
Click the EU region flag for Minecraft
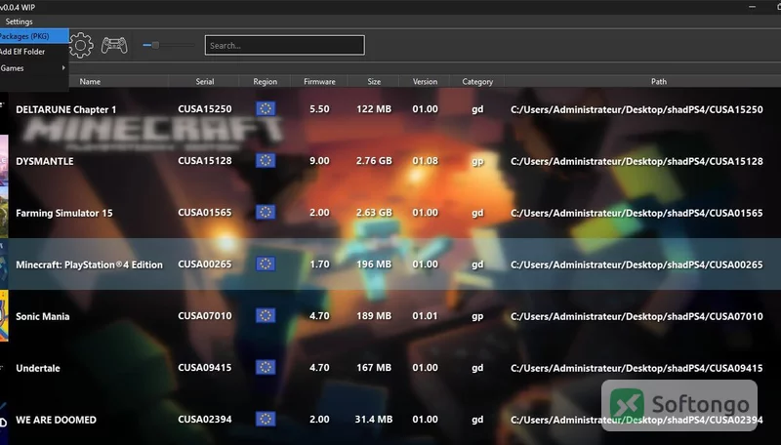[x=266, y=263]
